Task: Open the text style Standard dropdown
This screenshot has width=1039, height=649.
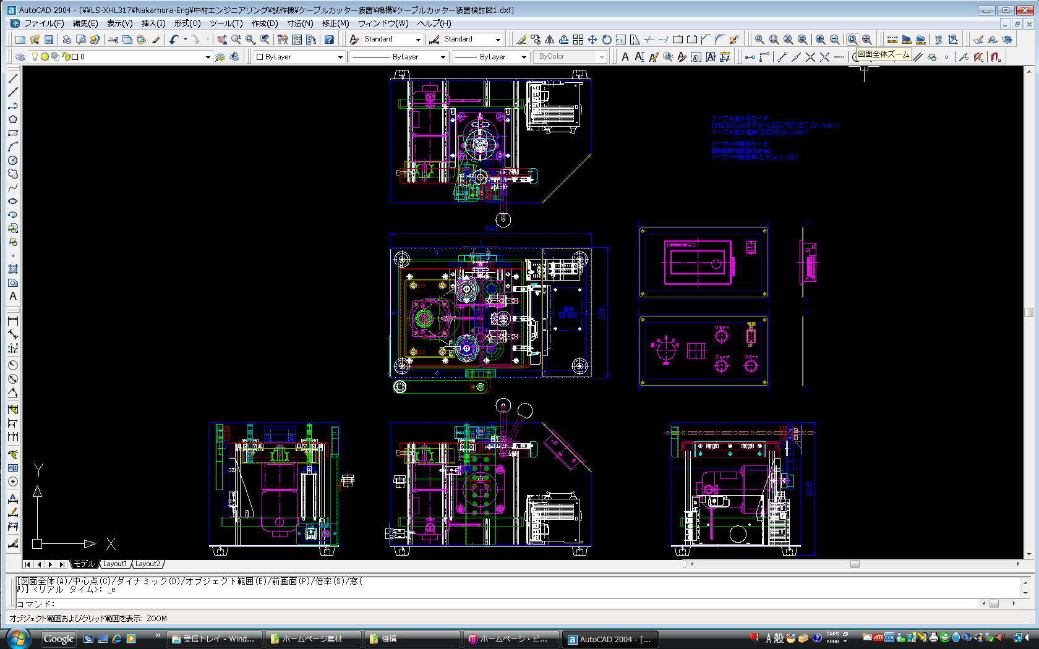Action: (x=418, y=40)
